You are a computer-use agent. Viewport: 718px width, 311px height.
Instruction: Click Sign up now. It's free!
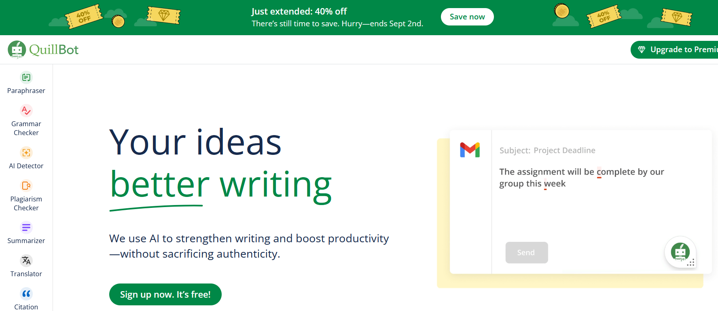point(165,294)
